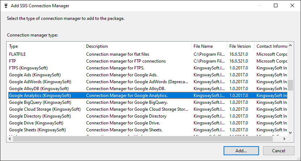The image size is (301, 161).
Task: Choose Google BigQuery (KingswaySoft) type
Action: [148, 102]
